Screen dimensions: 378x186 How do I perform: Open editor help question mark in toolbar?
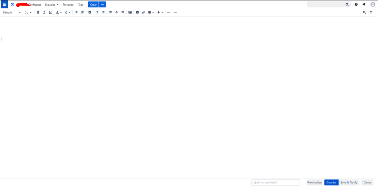pyautogui.click(x=371, y=12)
